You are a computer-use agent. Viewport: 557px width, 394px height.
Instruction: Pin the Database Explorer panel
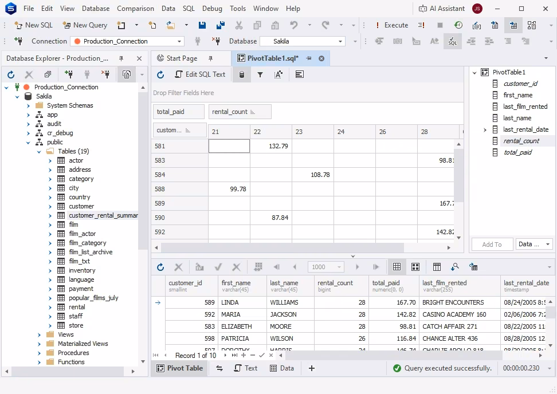click(x=121, y=58)
